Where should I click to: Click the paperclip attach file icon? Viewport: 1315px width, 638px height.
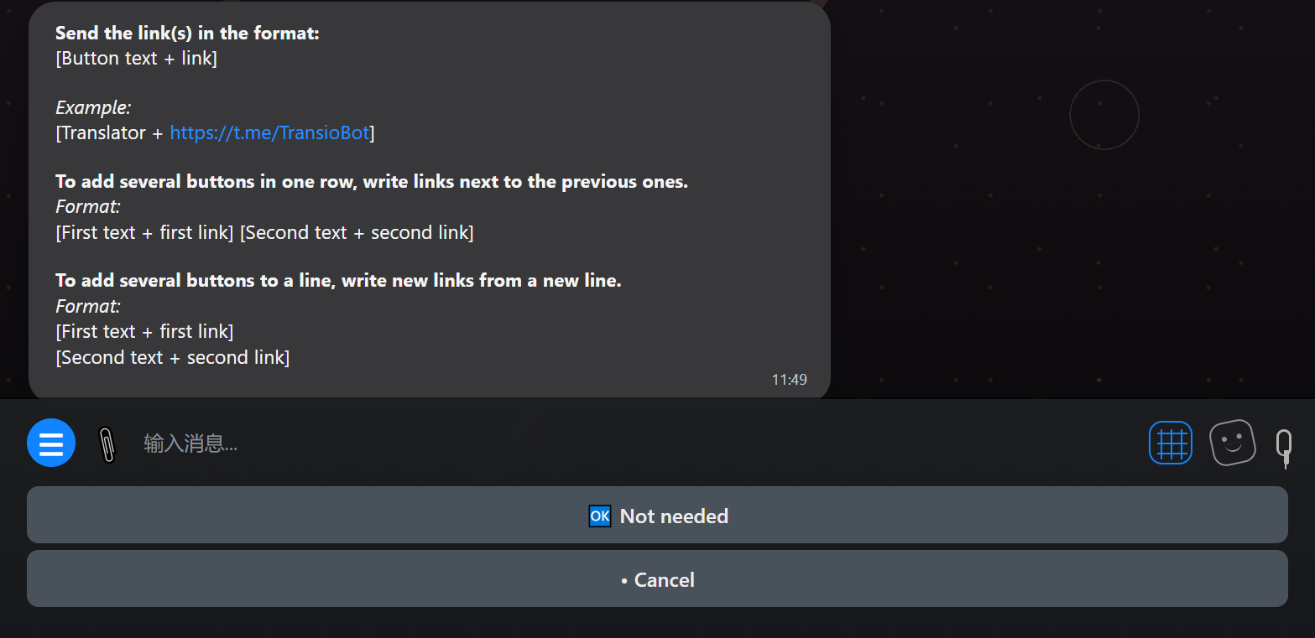106,444
